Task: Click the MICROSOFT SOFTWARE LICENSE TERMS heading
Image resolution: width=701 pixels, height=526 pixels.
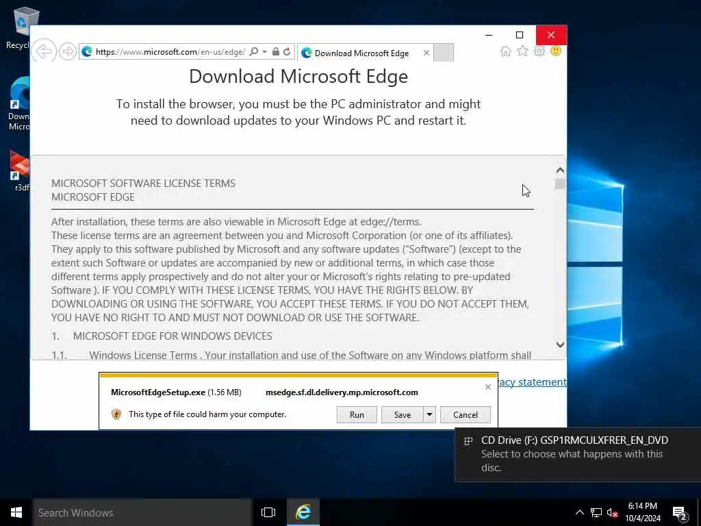Action: (143, 184)
